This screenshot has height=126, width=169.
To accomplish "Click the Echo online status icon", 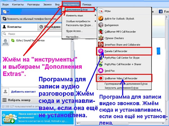I will pyautogui.click(x=13, y=41).
